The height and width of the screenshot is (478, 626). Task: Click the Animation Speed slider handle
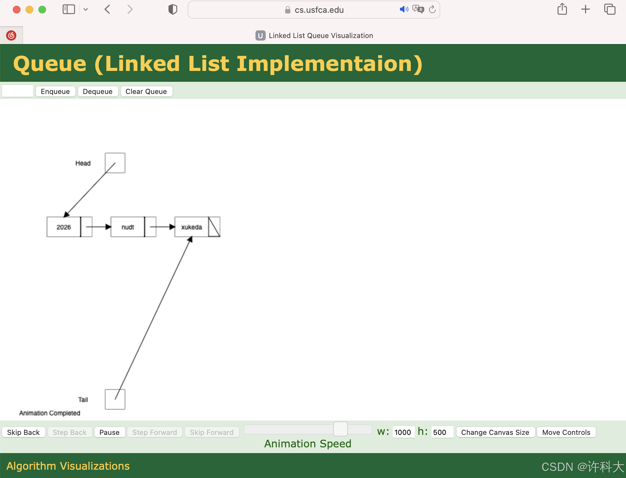tap(340, 429)
